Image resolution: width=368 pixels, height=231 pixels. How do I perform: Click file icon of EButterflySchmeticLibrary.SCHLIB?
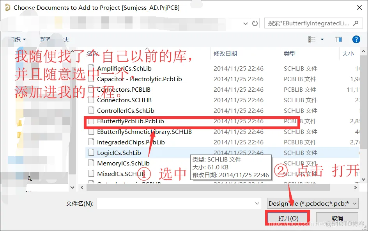(x=91, y=131)
